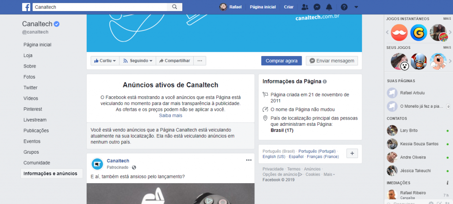Click the verified badge next to Canaltech

click(x=57, y=24)
